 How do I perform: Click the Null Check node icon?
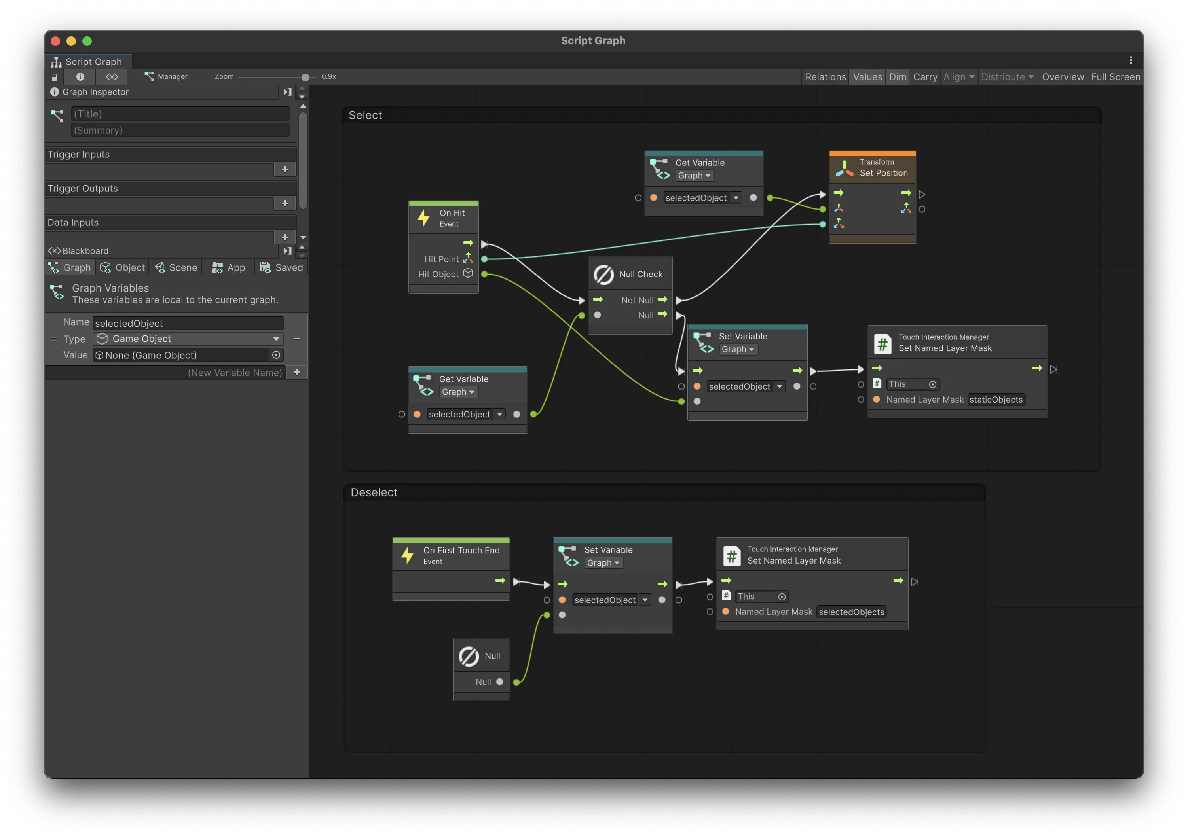pyautogui.click(x=603, y=274)
